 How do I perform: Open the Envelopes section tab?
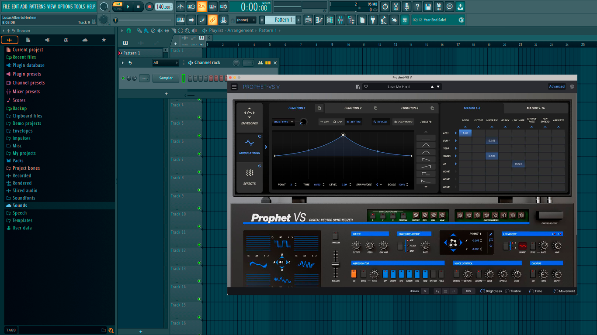coord(250,117)
